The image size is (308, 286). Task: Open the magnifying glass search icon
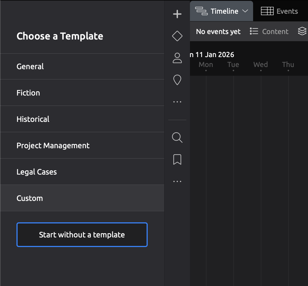pyautogui.click(x=177, y=138)
